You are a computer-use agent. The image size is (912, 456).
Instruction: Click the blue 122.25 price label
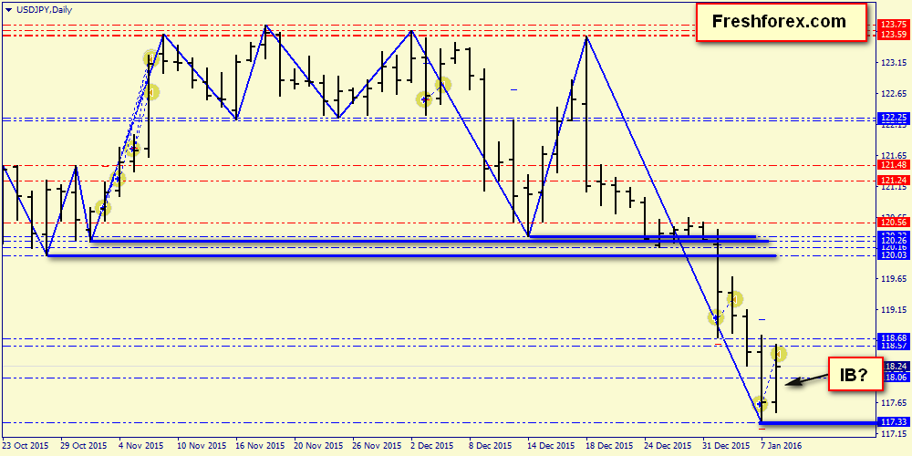pos(894,118)
